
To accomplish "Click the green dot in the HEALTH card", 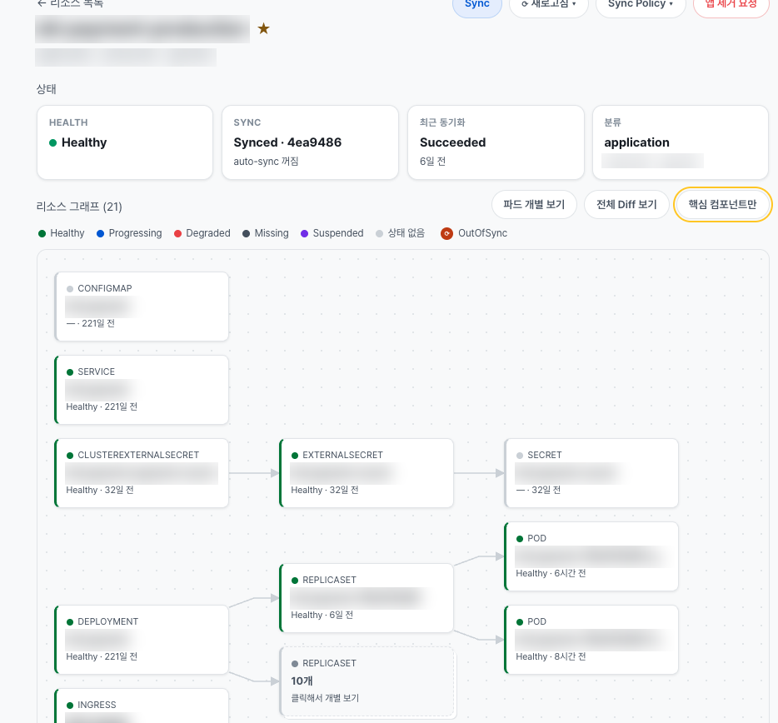I will [x=52, y=143].
